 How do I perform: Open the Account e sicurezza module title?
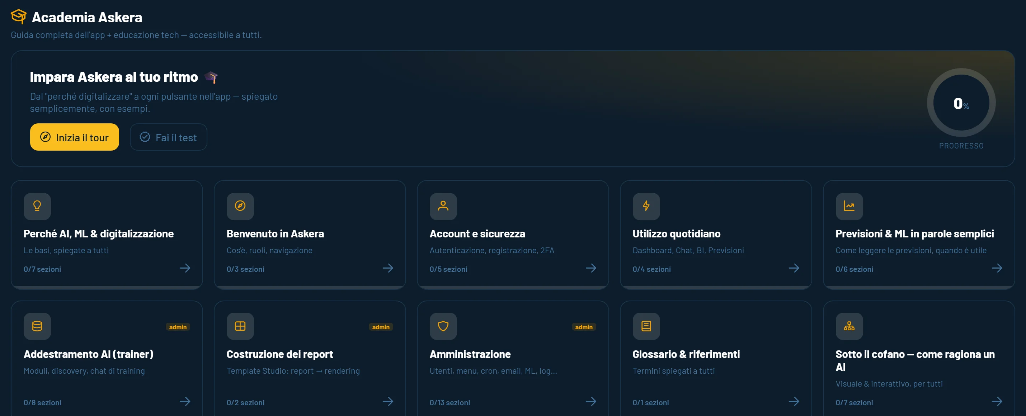point(477,234)
